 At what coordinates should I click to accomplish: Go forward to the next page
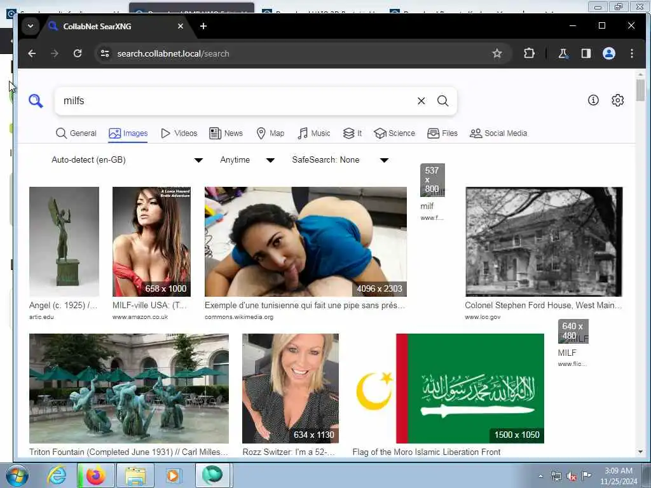55,53
